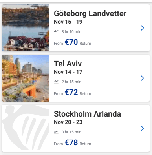Open the Tel Aviv chevron arrow
This screenshot has width=152, height=155.
142,78
